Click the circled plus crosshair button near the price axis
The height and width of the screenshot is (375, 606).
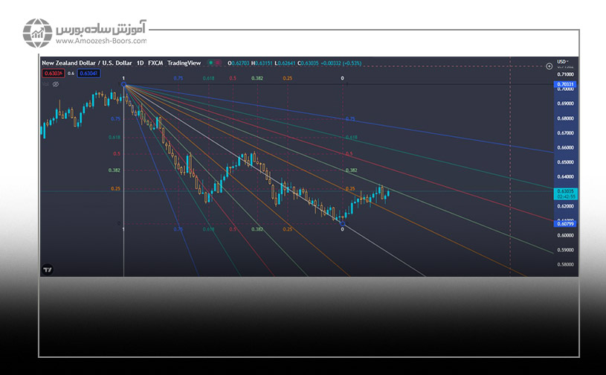click(x=549, y=66)
